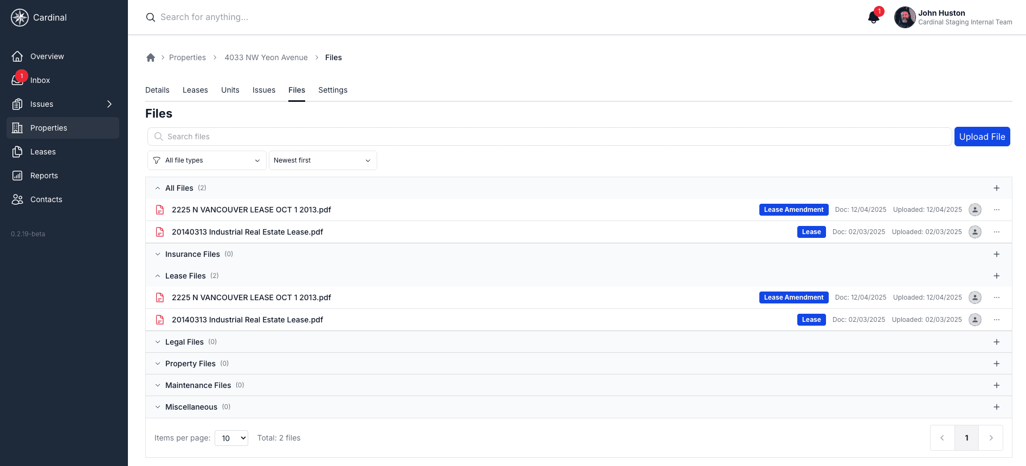Open 2225 N VANCOUVER LEASE OCT 1 2013.pdf in All Files

tap(251, 210)
